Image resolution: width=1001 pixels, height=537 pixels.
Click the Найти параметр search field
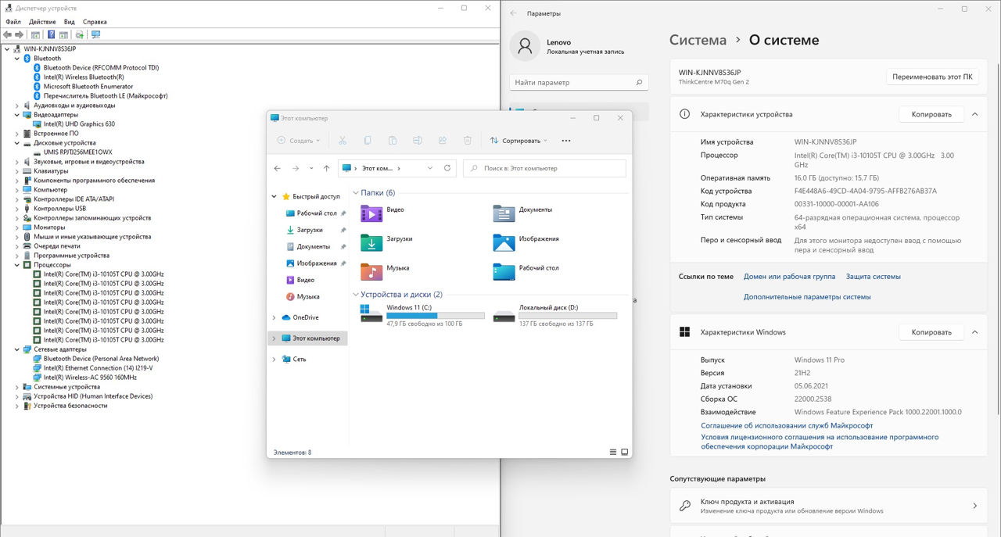coord(579,82)
